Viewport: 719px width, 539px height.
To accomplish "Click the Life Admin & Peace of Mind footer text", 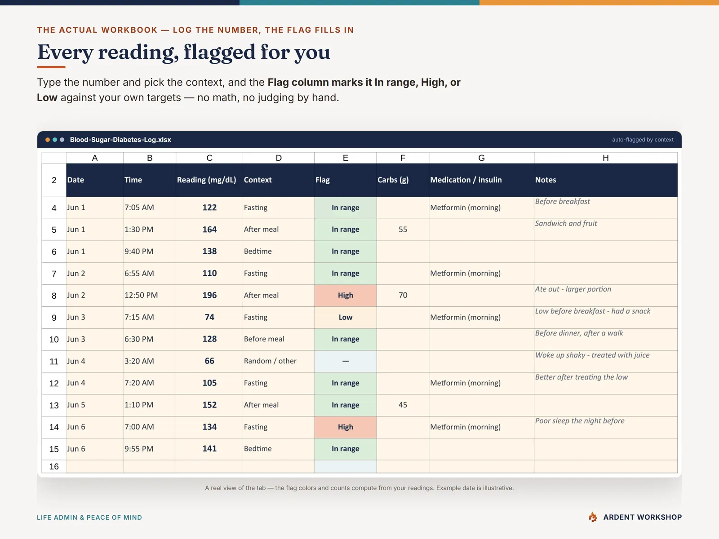I will [89, 517].
